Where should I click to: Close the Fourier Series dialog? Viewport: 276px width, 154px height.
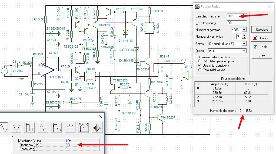point(270,7)
